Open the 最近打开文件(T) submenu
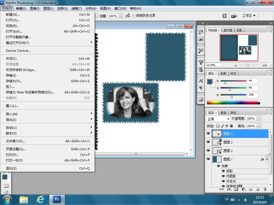 (x=48, y=43)
